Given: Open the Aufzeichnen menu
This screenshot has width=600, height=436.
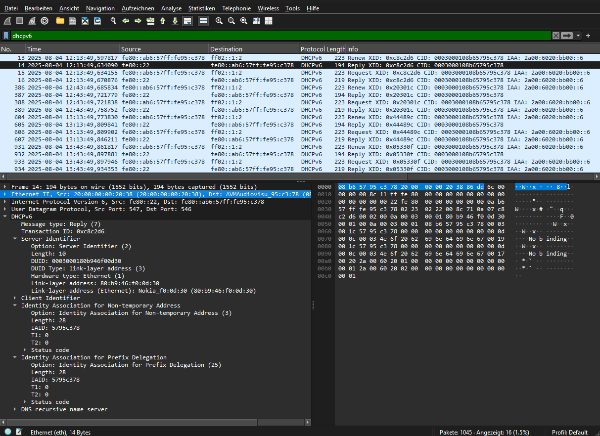Looking at the screenshot, I should [138, 8].
